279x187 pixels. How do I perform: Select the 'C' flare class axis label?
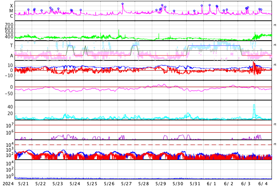click(x=11, y=16)
